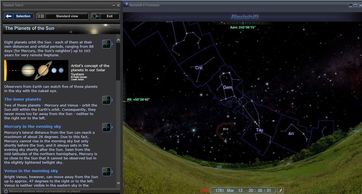Open Mercury in the evening sky heading
Viewport: 362px width, 194px height.
pyautogui.click(x=32, y=126)
